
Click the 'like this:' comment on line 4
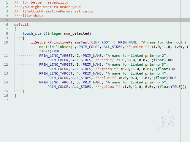click(x=33, y=16)
